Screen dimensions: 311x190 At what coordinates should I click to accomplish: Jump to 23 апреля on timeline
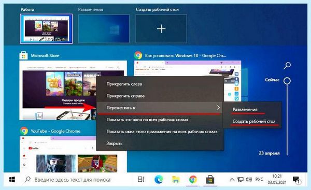coord(269,153)
